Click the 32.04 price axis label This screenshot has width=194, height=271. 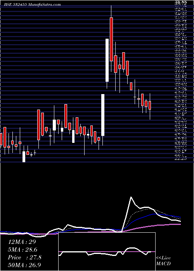point(181,67)
